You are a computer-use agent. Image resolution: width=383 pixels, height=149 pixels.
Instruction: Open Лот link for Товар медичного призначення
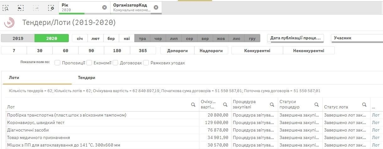coord(376,137)
